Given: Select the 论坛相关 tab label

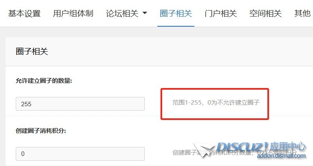Looking at the screenshot, I should point(122,14).
